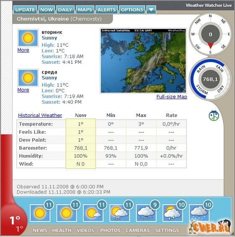The height and width of the screenshot is (237, 235).
Task: Open the NEWS section
Action: (40, 230)
